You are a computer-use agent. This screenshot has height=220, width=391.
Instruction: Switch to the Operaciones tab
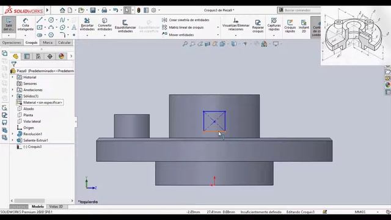coord(12,43)
